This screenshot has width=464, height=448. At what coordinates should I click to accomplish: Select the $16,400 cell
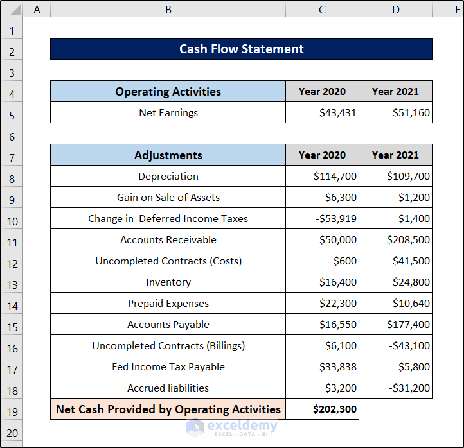coord(322,282)
